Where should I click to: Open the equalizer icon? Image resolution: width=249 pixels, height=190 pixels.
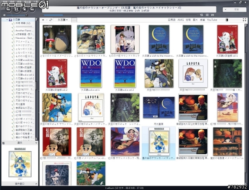coord(212,15)
